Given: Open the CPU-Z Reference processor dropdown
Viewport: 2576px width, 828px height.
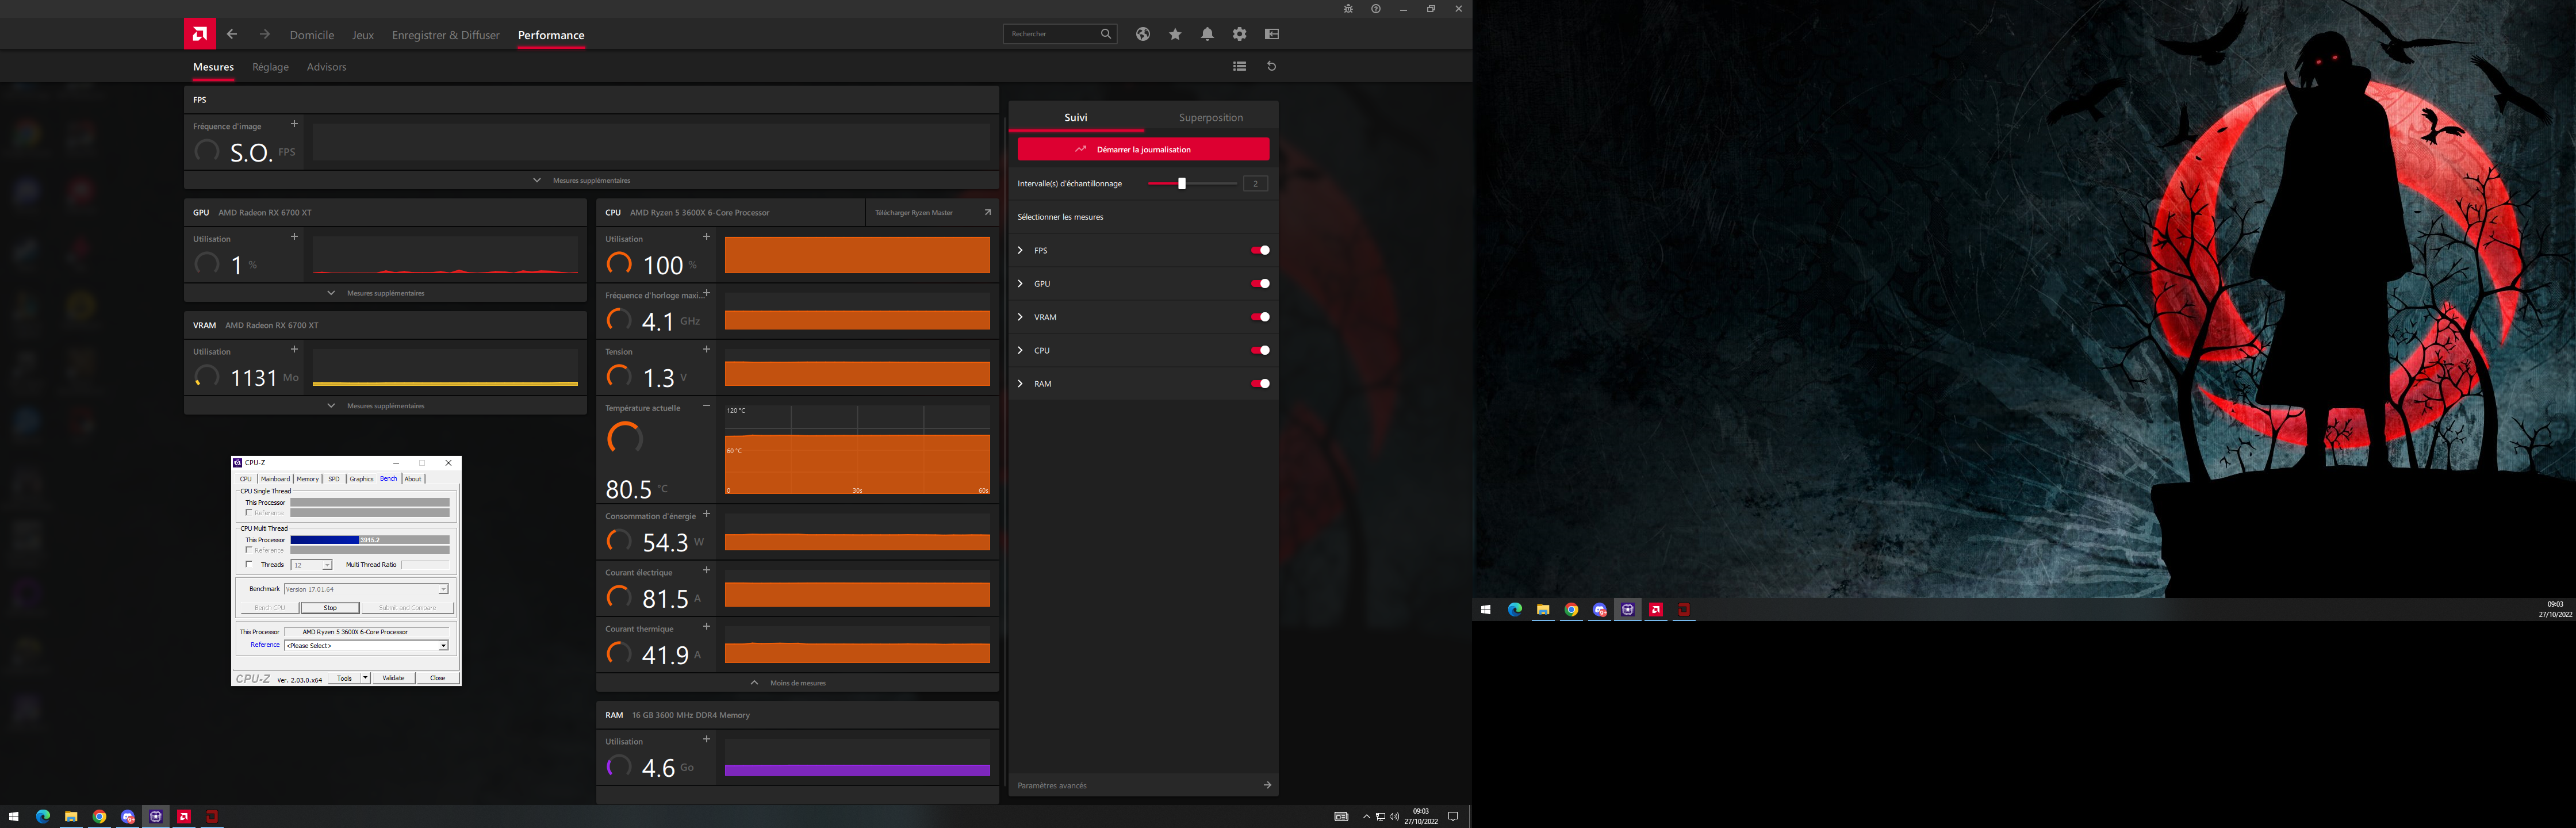Looking at the screenshot, I should tap(443, 646).
